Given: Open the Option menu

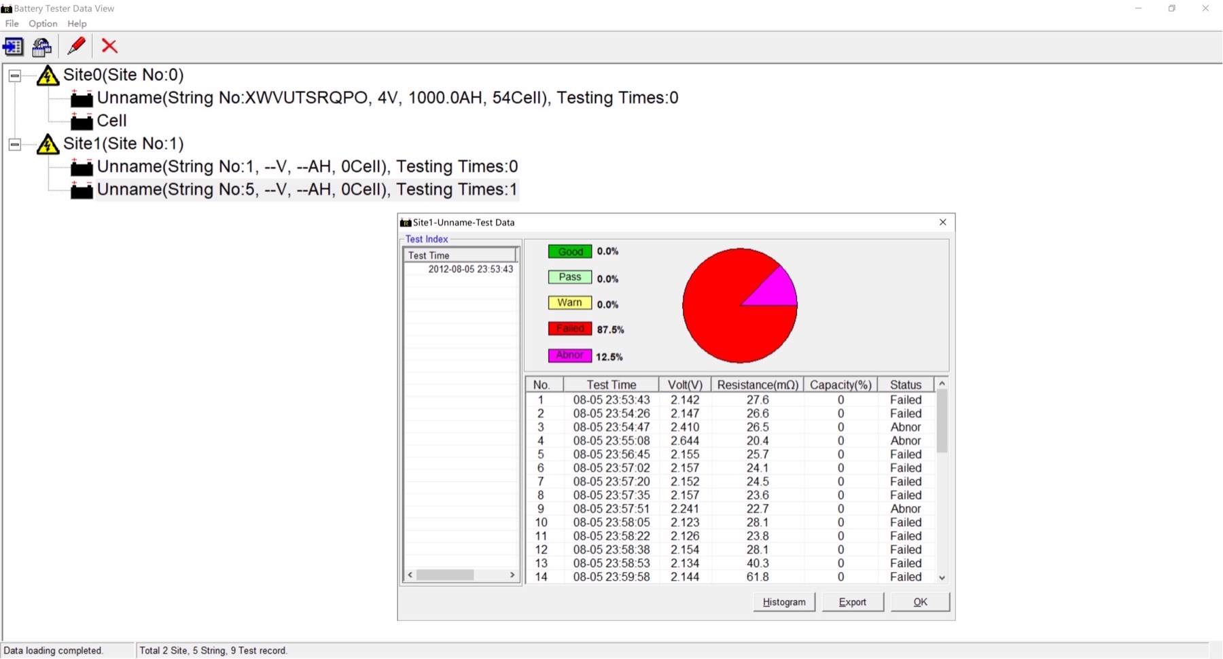Looking at the screenshot, I should (42, 23).
